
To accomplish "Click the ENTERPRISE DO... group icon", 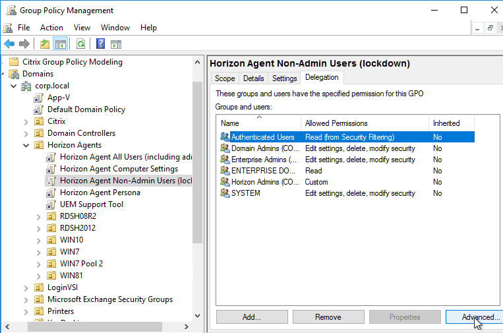I will click(x=225, y=170).
